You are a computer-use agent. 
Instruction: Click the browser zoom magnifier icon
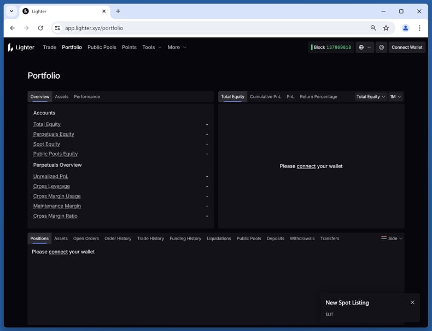pos(373,28)
